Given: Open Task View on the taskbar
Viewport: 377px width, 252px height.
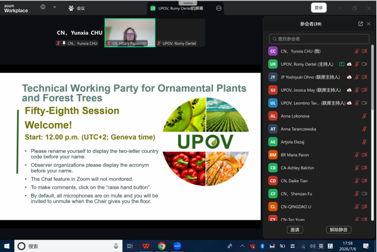Looking at the screenshot, I should [130, 246].
